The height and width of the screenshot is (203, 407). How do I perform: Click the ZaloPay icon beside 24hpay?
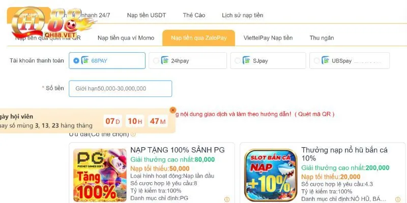pyautogui.click(x=165, y=60)
